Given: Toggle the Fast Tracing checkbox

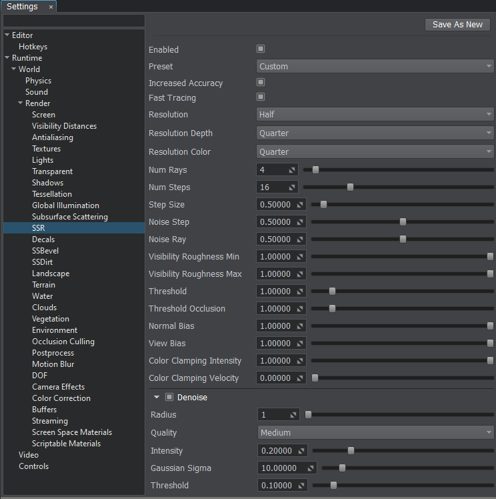Looking at the screenshot, I should 261,97.
